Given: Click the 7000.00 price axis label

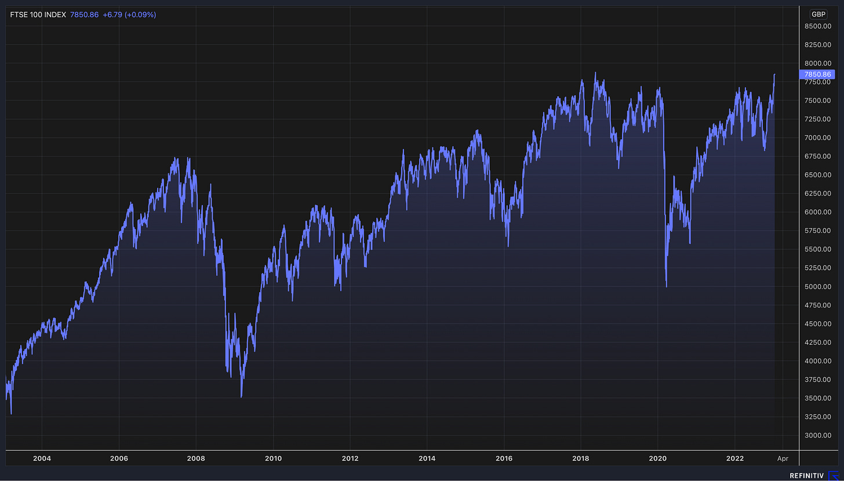Looking at the screenshot, I should point(818,138).
